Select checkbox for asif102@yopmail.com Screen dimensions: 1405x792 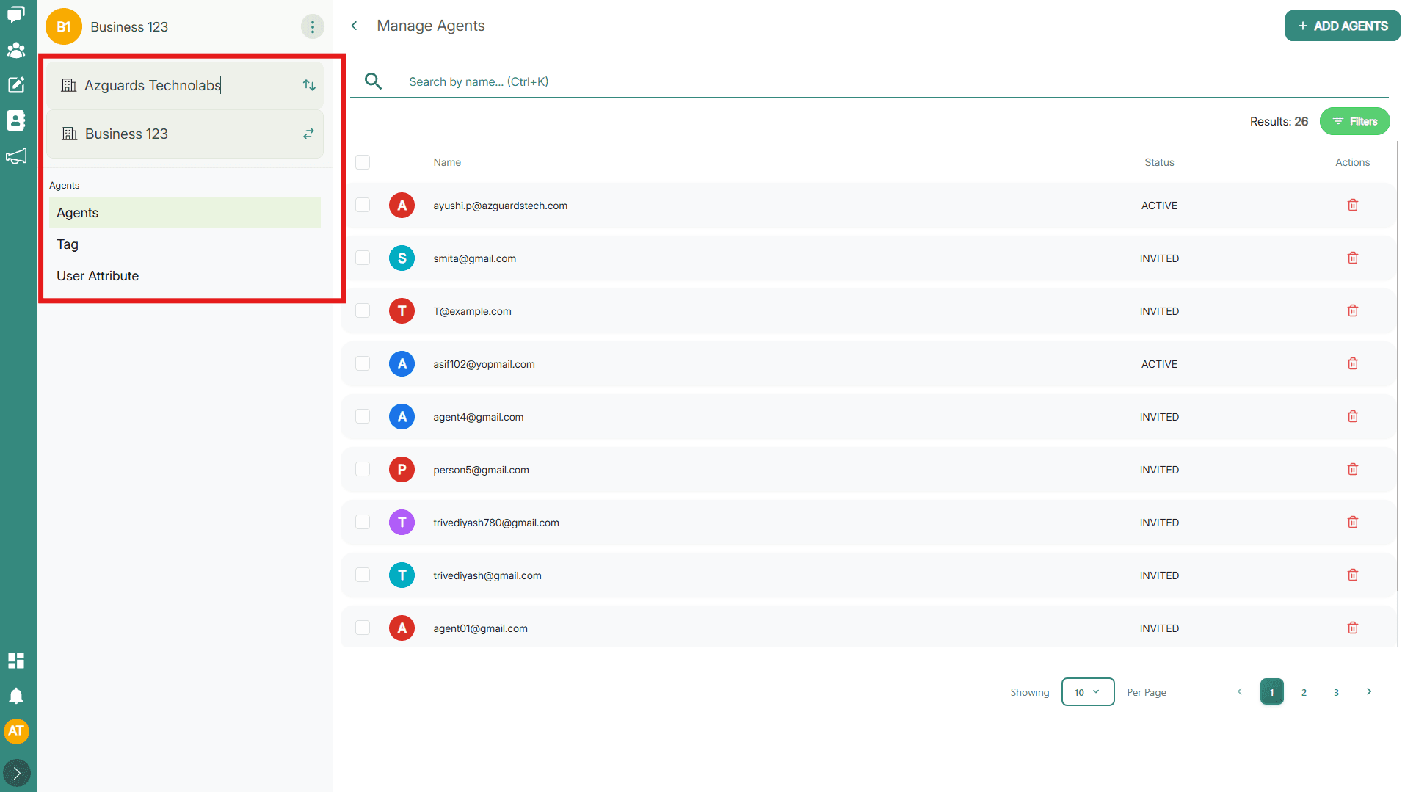363,364
